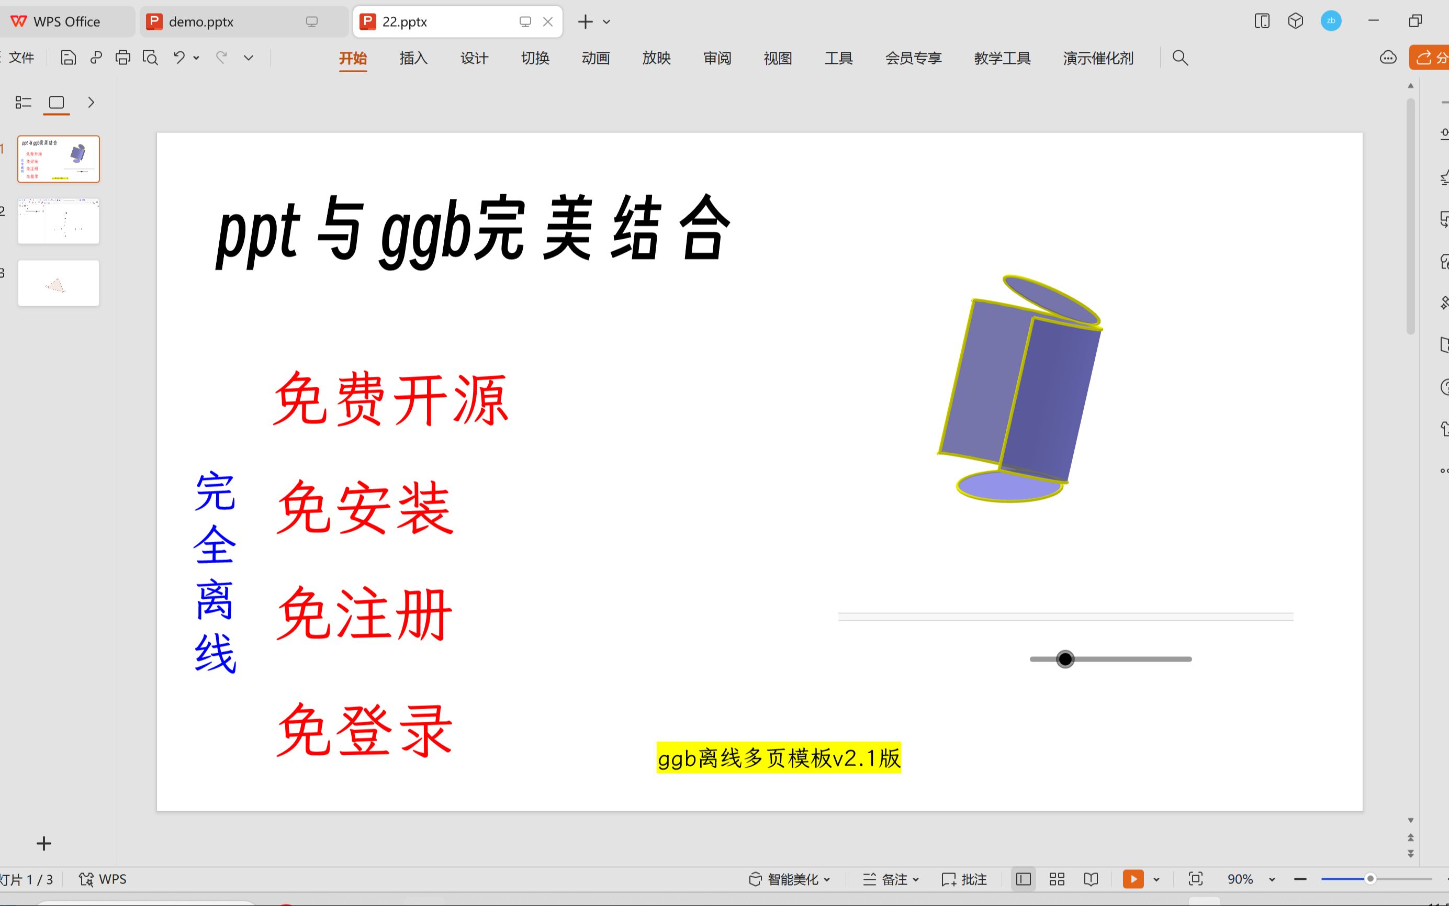Click the new tab plus button
Viewport: 1449px width, 906px height.
click(585, 21)
